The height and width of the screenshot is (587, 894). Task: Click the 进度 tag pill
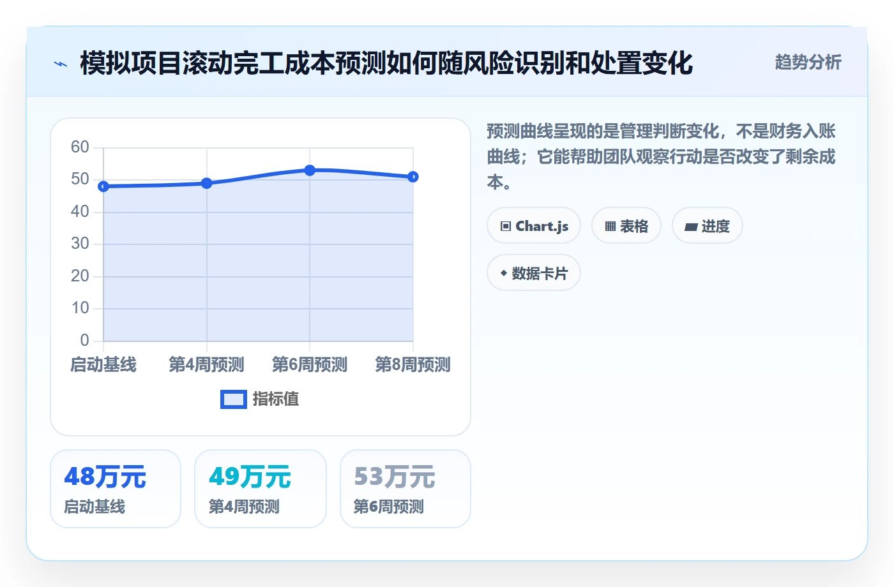[x=708, y=226]
